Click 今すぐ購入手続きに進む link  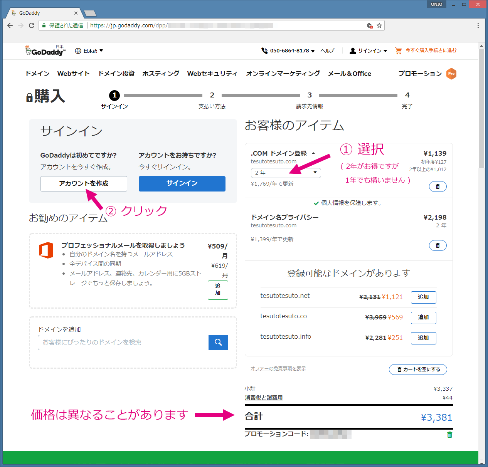point(431,50)
